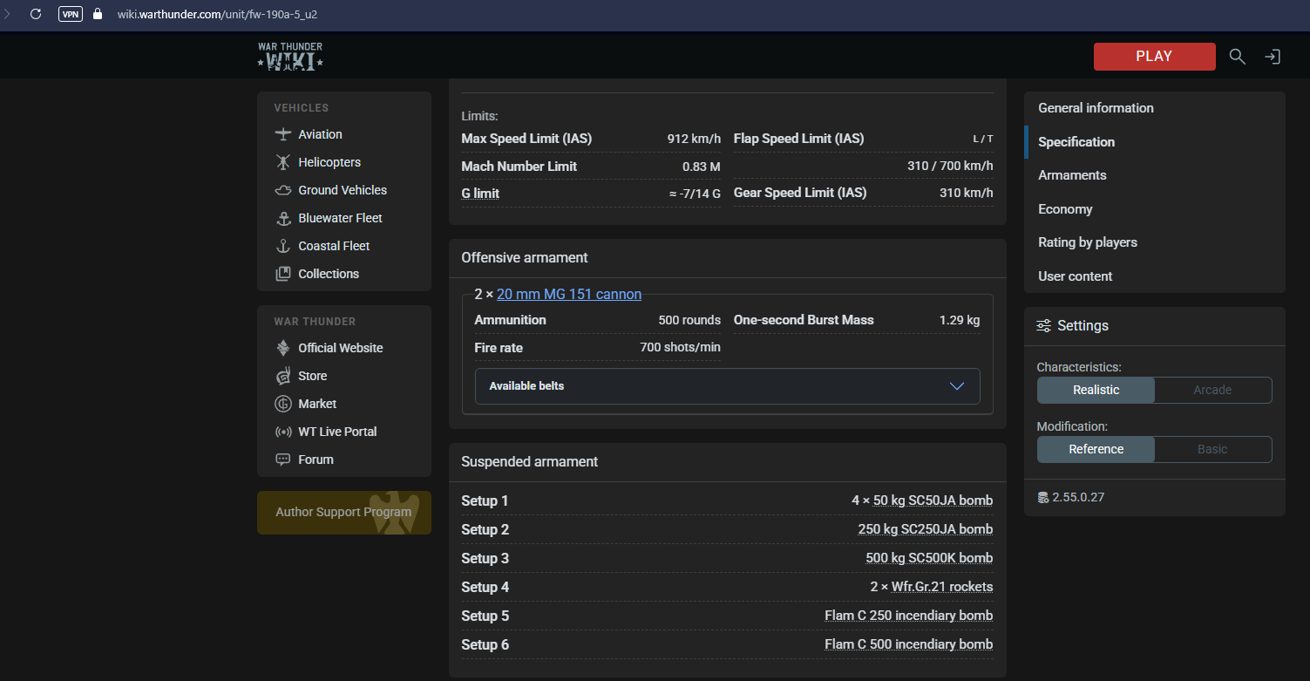This screenshot has height=681, width=1310.
Task: Open the search magnifier icon
Action: [1237, 56]
